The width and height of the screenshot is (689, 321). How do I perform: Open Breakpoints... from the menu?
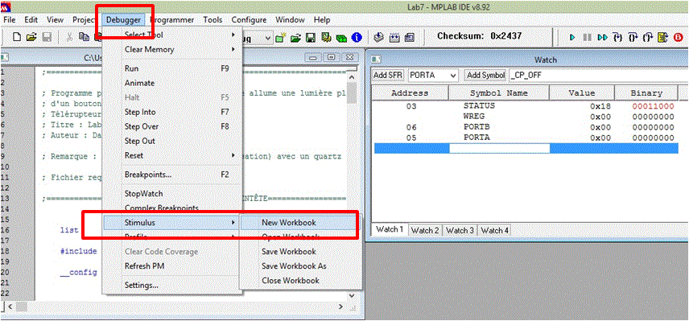tap(173, 175)
